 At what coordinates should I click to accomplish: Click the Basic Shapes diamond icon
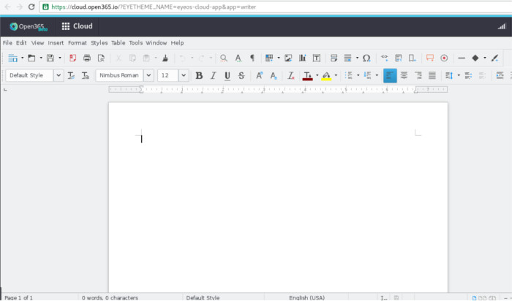coord(475,58)
